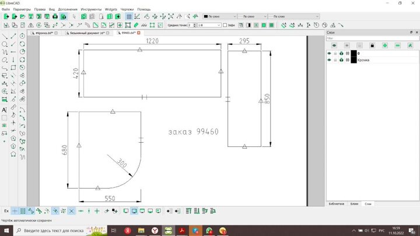
Task: Click the Zoom Window magnifier icon
Action: [188, 16]
